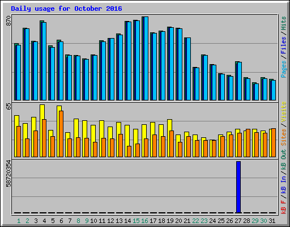The image size is (290, 227).
Task: Click the orange sites bar for day 6
Action: (61, 134)
